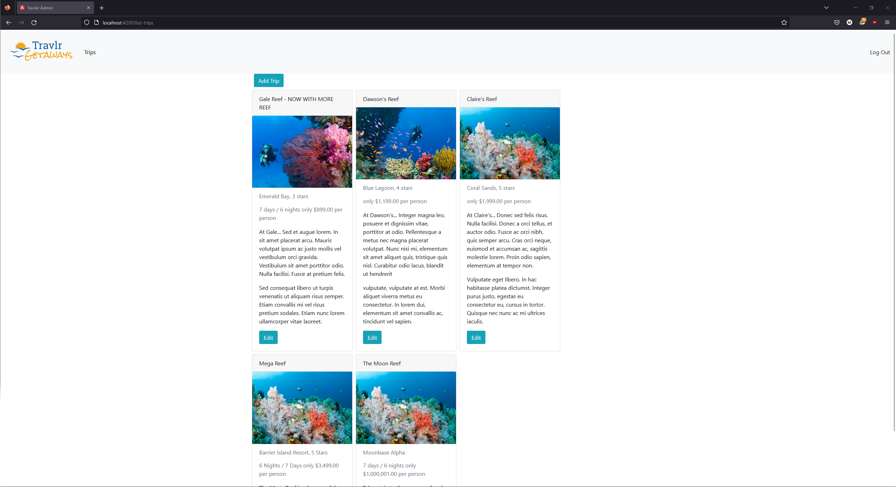Viewport: 896px width, 487px height.
Task: Click the 'Gale Reef - NOW WITH MORE REEF' title
Action: point(296,103)
